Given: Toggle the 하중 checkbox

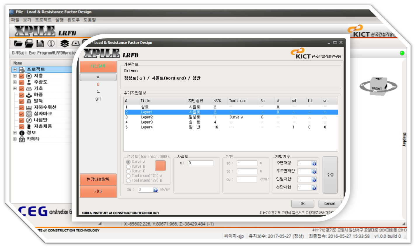Looking at the screenshot, I should [21, 95].
